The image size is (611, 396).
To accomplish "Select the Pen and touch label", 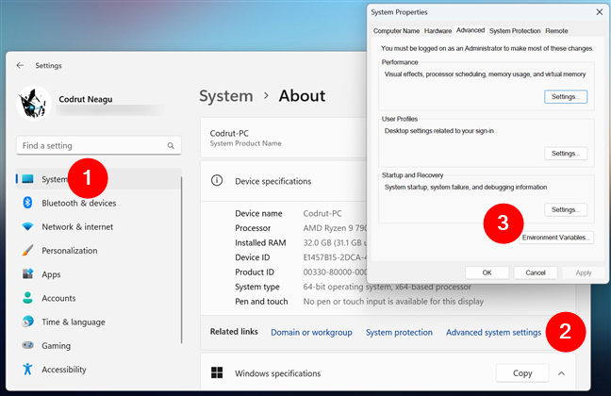I will (261, 302).
